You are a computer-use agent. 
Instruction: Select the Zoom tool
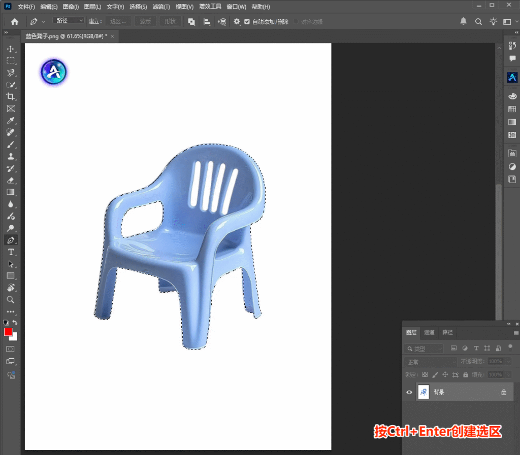[x=11, y=300]
